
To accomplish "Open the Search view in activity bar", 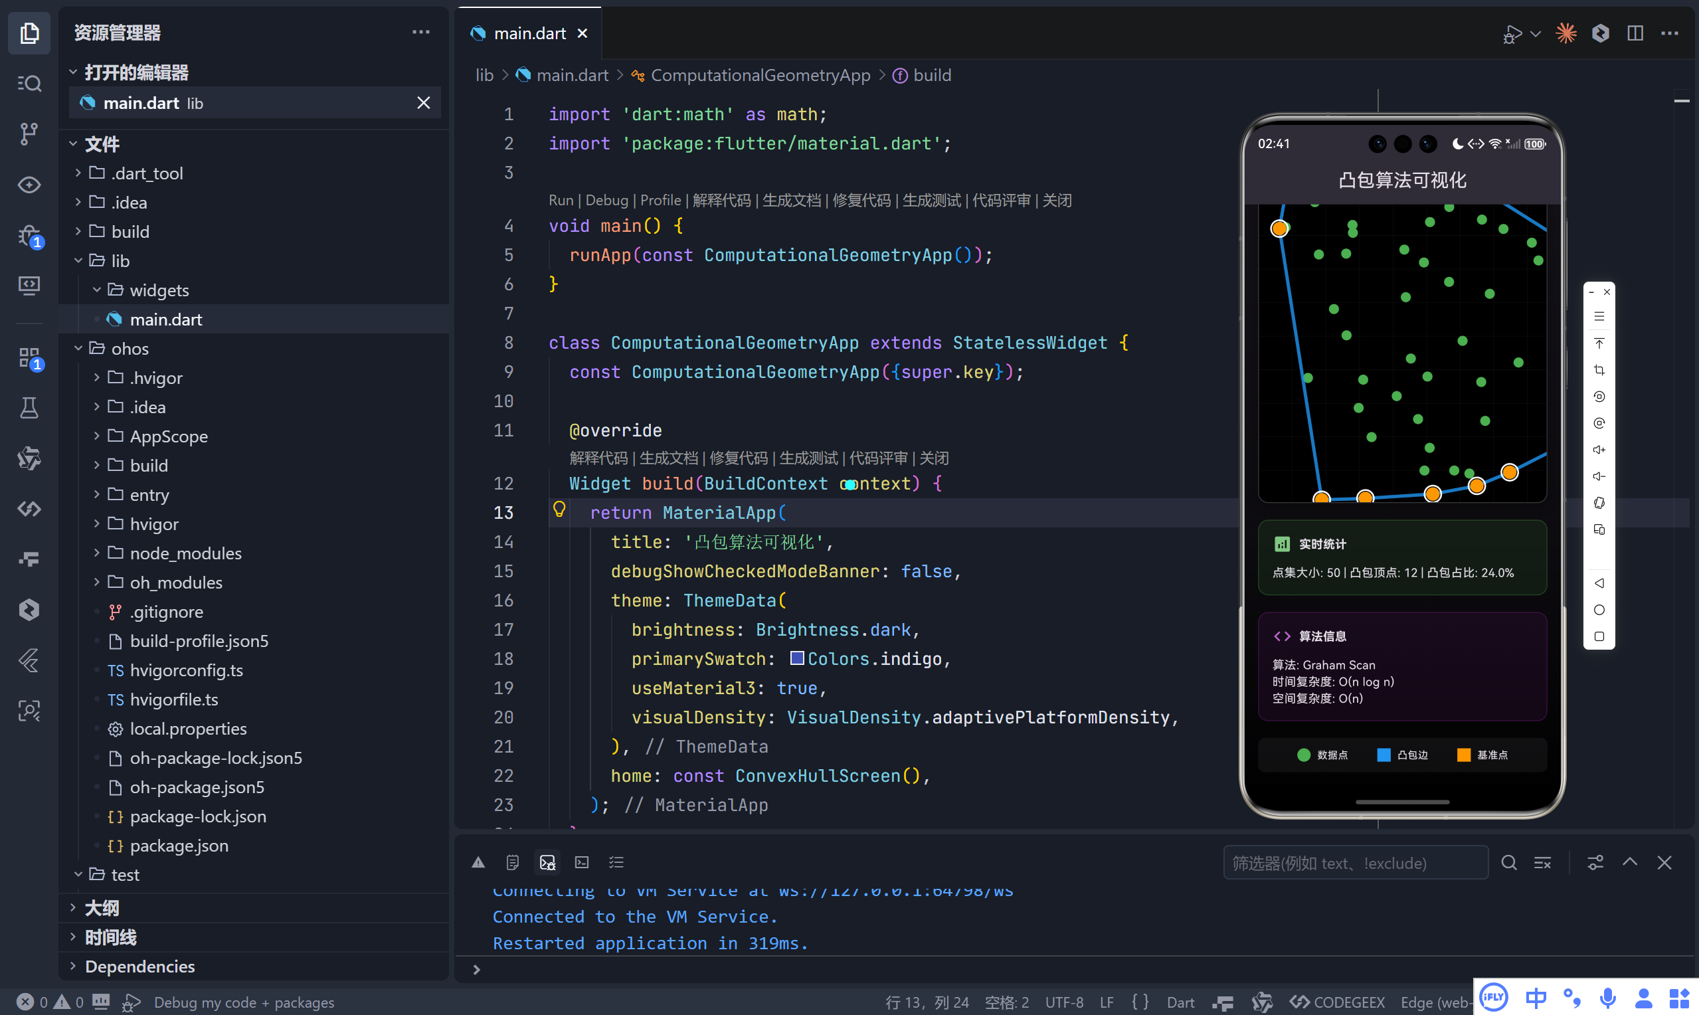I will pyautogui.click(x=29, y=84).
